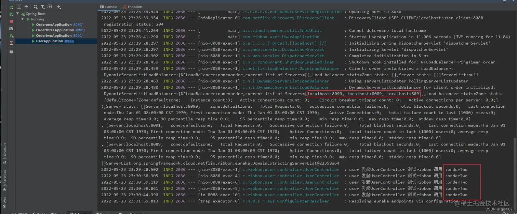517x214 pixels.
Task: Open the Group By dropdown
Action: point(35,7)
